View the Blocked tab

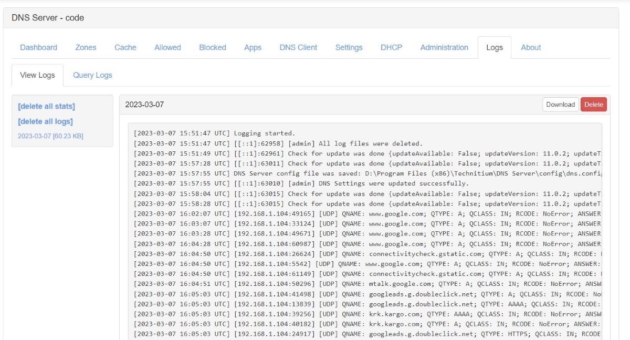click(212, 47)
